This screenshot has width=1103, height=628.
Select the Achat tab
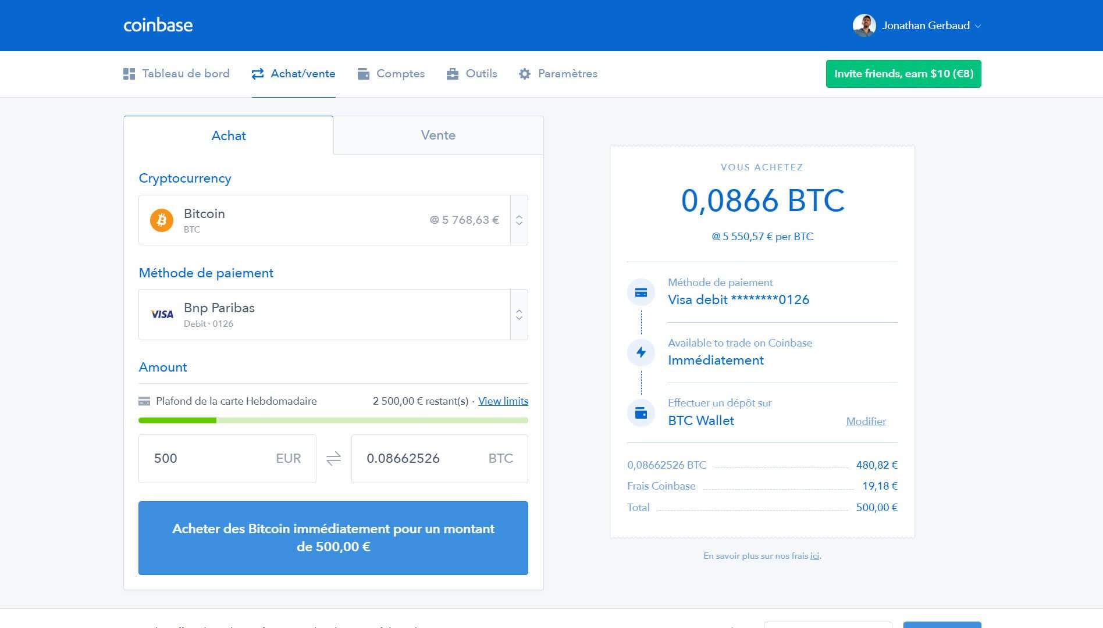pyautogui.click(x=229, y=135)
